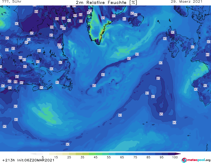Click the meteopool.org logo icon
The image size is (211, 163).
(184, 160)
